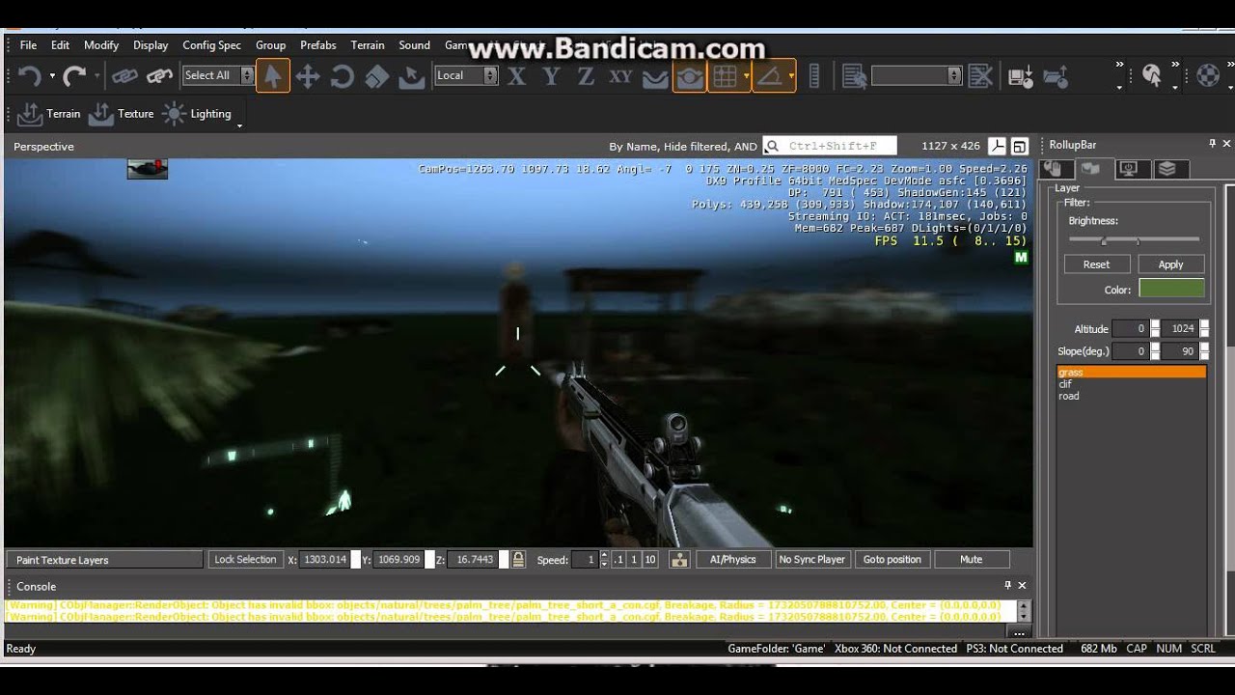
Task: Toggle Snap to Objects and Terrain
Action: [689, 75]
